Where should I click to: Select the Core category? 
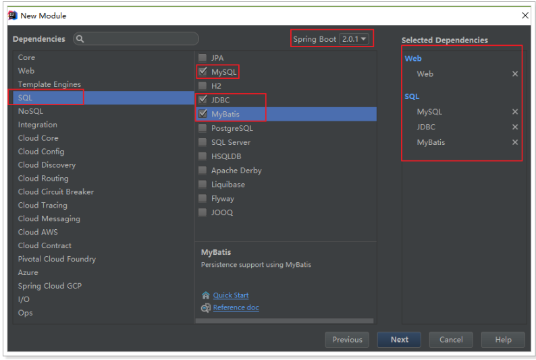click(104, 57)
